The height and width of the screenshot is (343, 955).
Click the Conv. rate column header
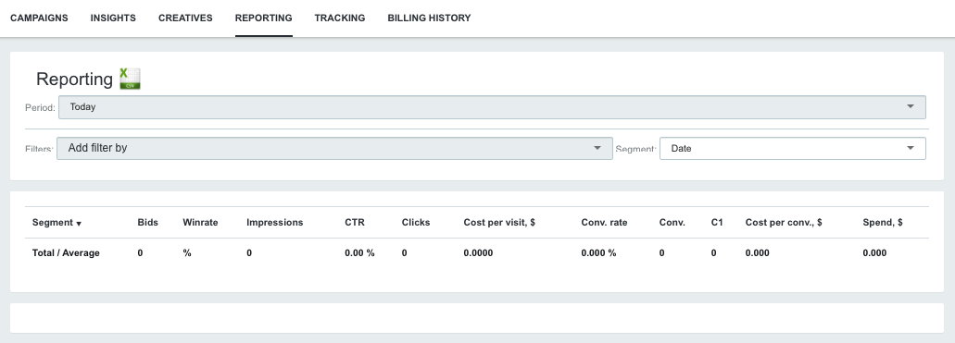[x=604, y=223]
